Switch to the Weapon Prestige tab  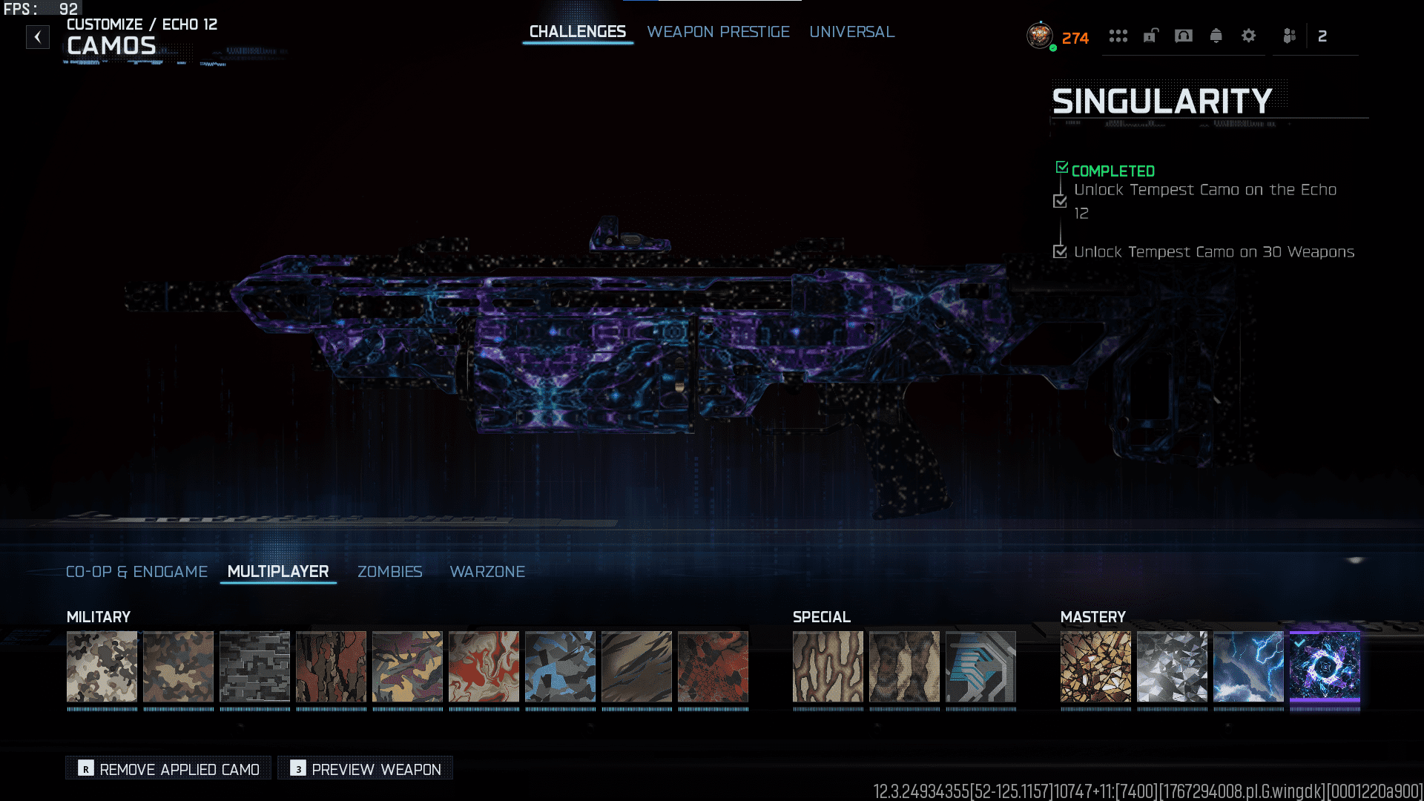click(718, 32)
